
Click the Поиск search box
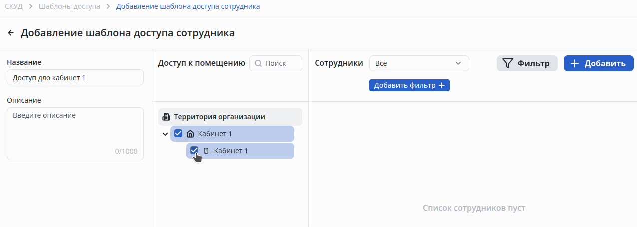tap(280, 63)
